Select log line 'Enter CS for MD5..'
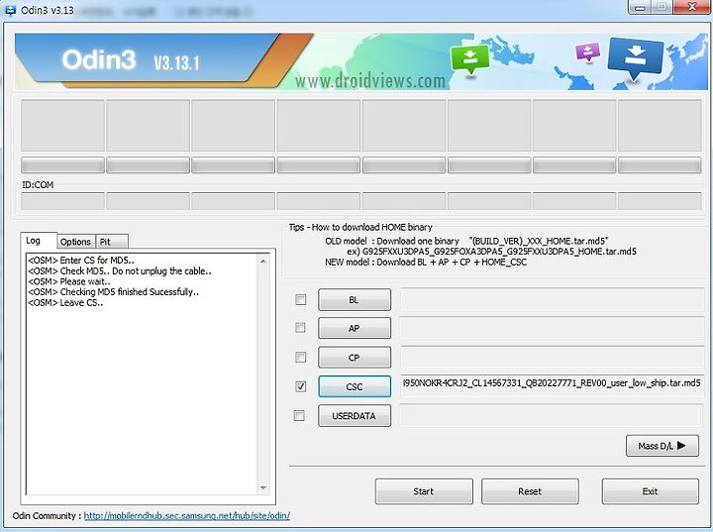 [x=81, y=261]
